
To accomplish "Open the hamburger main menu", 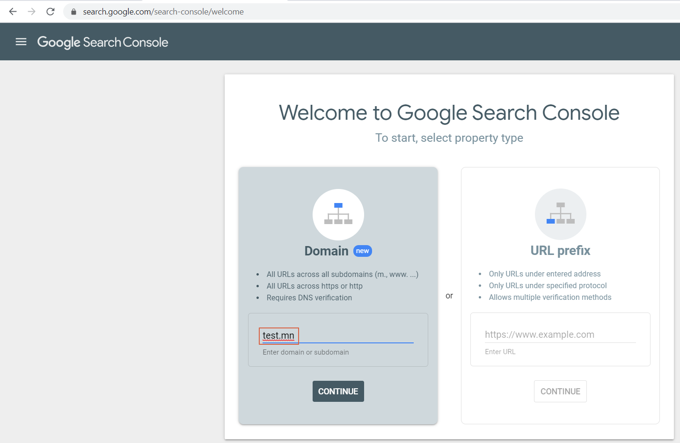I will pos(21,42).
